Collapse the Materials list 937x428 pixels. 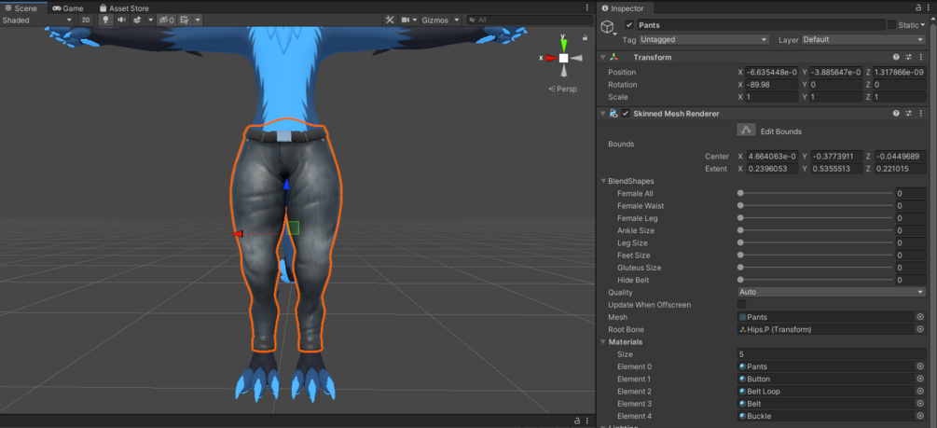click(603, 342)
